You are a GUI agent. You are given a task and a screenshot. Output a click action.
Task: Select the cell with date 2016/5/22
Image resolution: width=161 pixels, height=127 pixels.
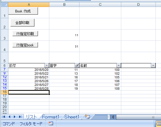pos(29,73)
